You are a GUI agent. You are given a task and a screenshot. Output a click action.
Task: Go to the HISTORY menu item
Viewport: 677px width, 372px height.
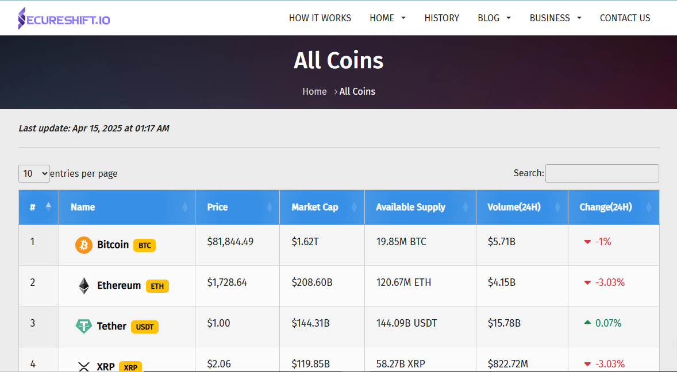pyautogui.click(x=442, y=18)
